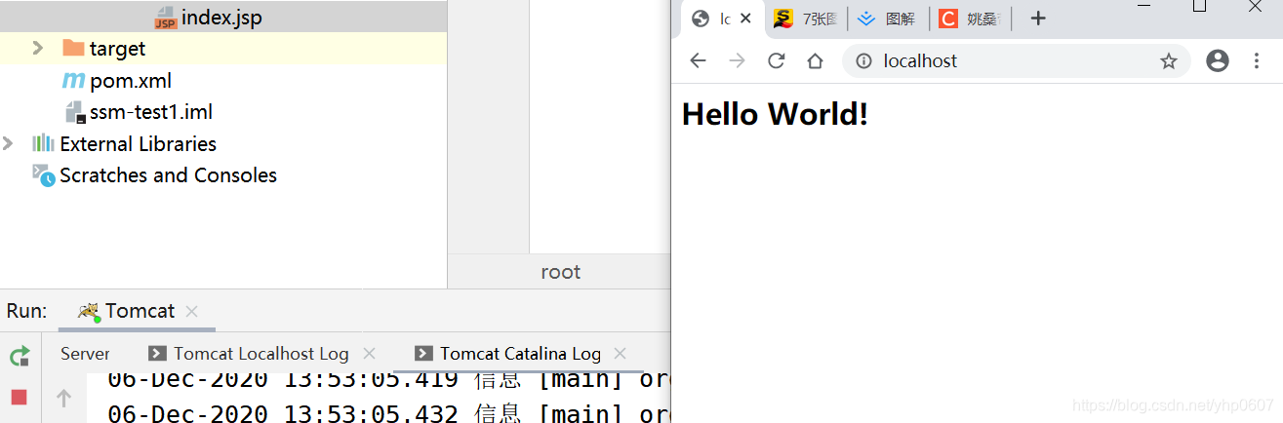
Task: Rerun the Tomcat configuration
Action: pyautogui.click(x=20, y=356)
